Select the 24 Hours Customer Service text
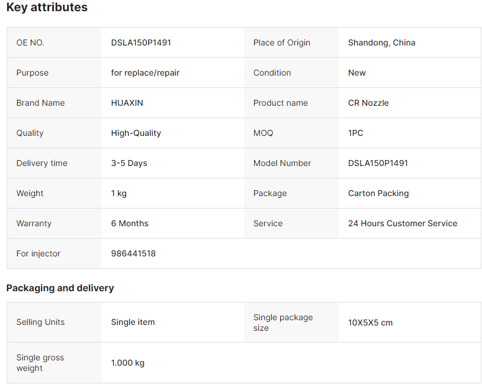The height and width of the screenshot is (384, 482). (x=403, y=223)
